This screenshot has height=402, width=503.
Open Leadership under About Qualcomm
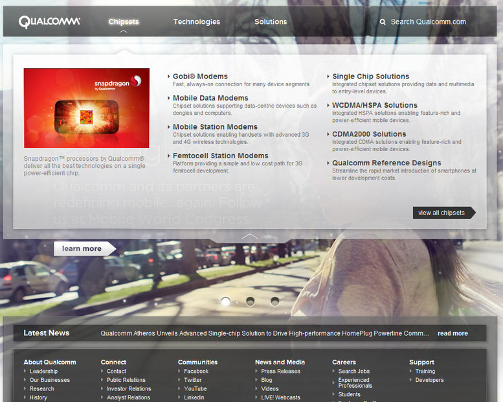point(43,371)
